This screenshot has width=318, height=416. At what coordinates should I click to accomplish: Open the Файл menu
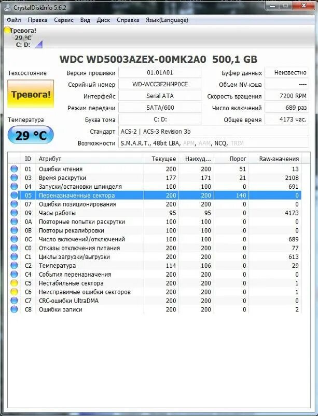coord(14,20)
